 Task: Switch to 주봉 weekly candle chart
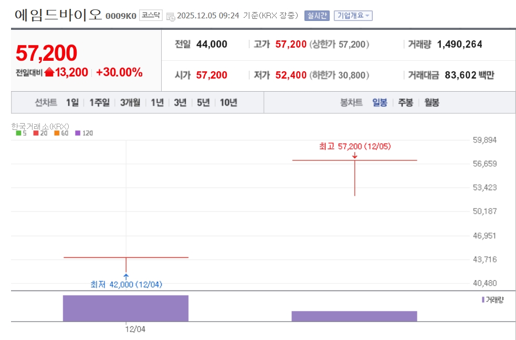[405, 103]
